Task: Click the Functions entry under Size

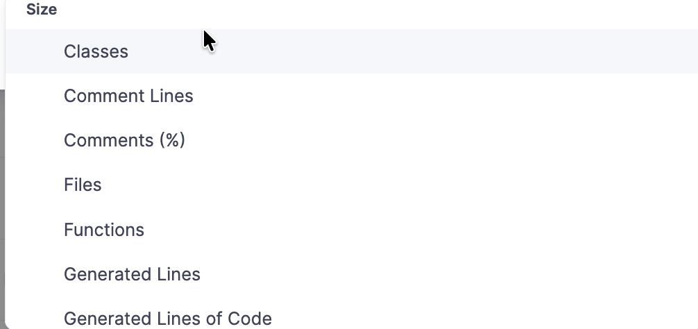Action: 104,230
